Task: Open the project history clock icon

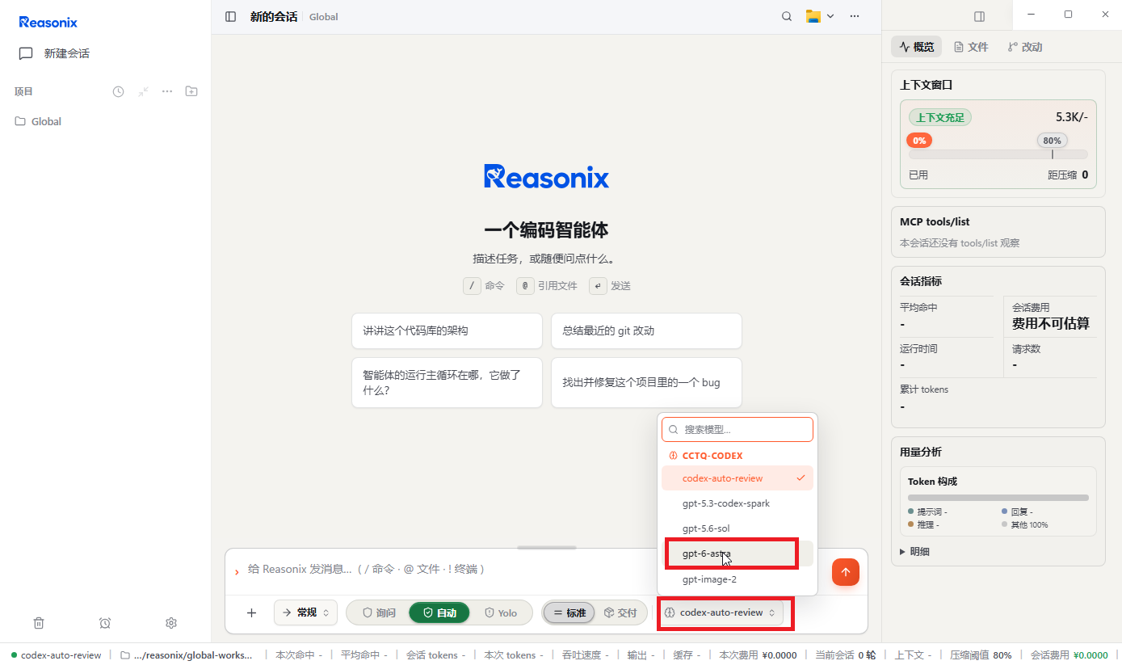Action: (118, 91)
